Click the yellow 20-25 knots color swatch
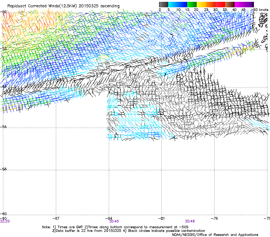Image resolution: width=270 pixels, height=237 pixels. 201,4
